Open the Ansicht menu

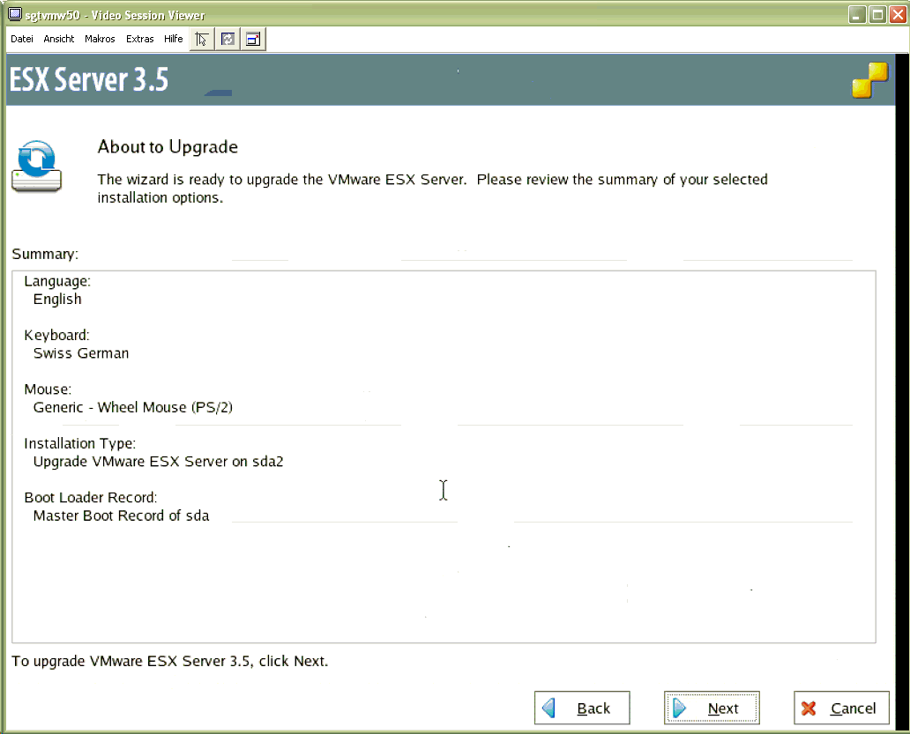tap(58, 39)
